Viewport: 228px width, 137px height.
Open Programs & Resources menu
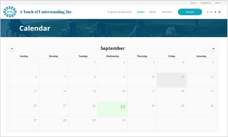click(x=120, y=12)
